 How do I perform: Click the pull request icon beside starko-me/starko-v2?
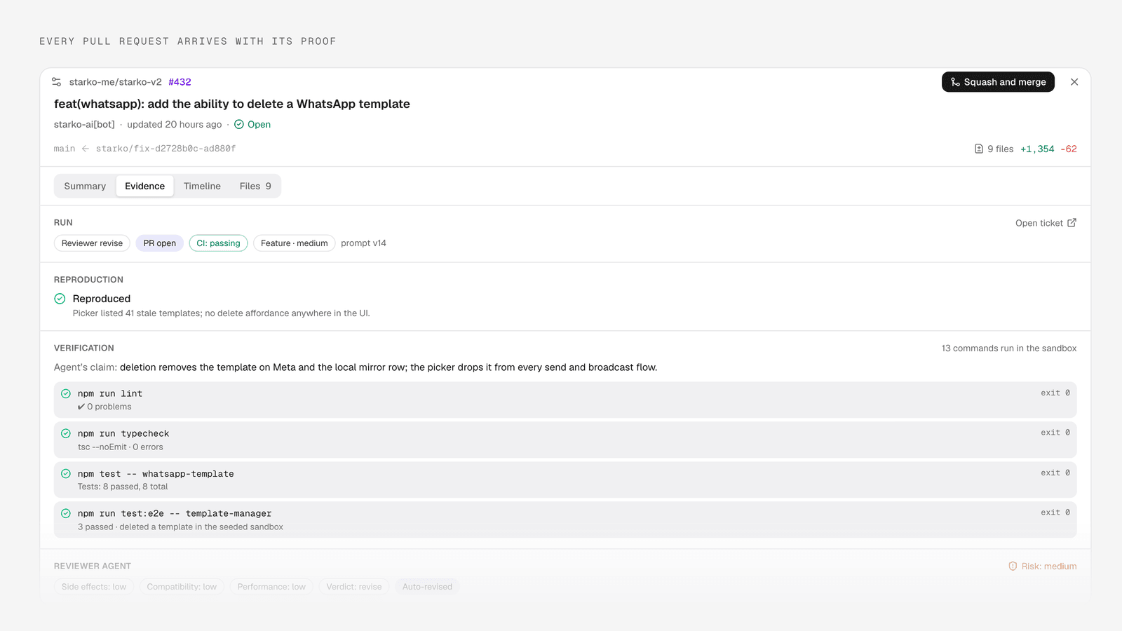[57, 82]
